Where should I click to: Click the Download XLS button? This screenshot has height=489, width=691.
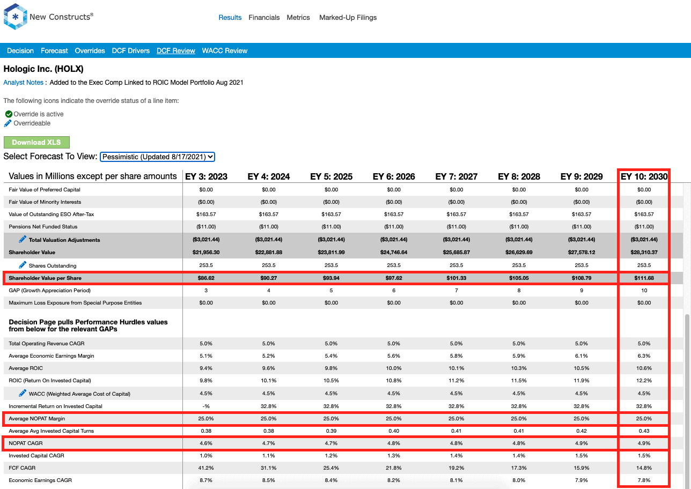click(36, 142)
